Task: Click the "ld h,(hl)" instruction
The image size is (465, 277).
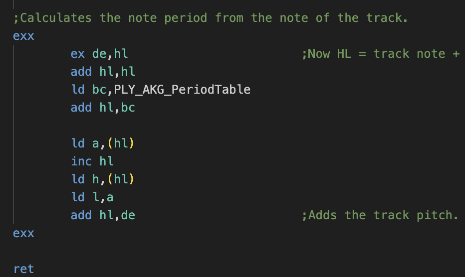Action: (x=103, y=179)
